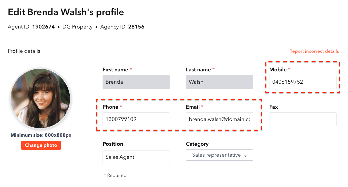Expand the Category dropdown arrow
This screenshot has height=187, width=348.
click(x=245, y=156)
